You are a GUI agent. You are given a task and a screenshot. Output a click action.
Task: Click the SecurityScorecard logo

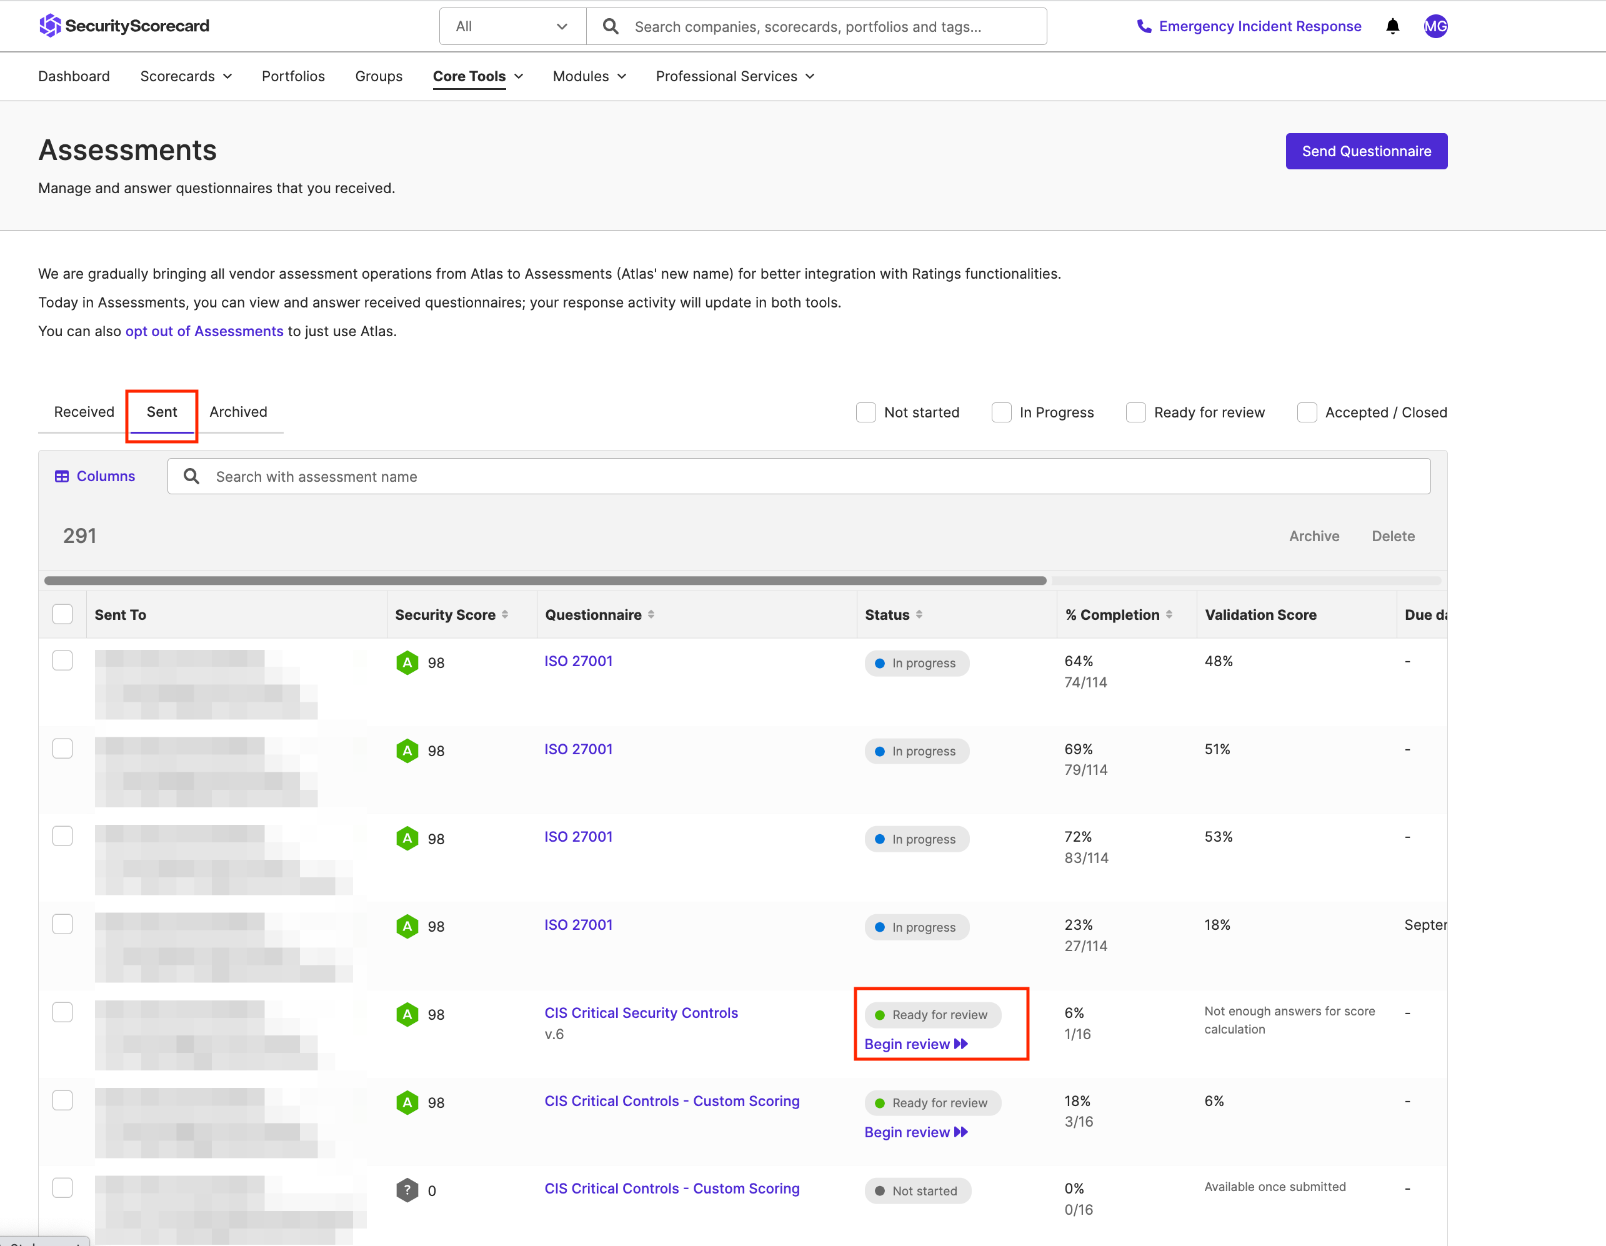(124, 26)
